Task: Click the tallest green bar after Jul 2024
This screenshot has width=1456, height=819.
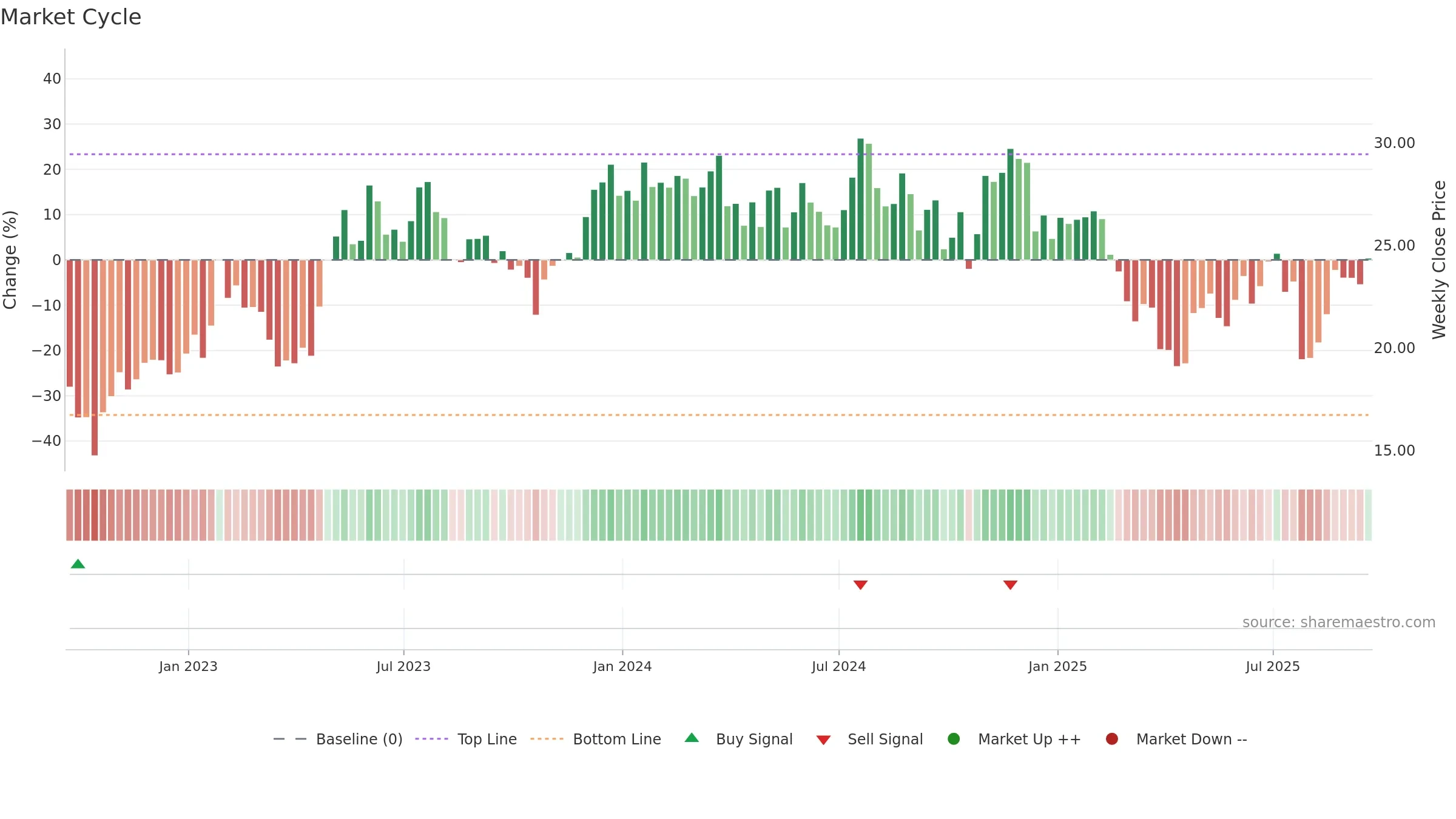Action: pos(860,199)
